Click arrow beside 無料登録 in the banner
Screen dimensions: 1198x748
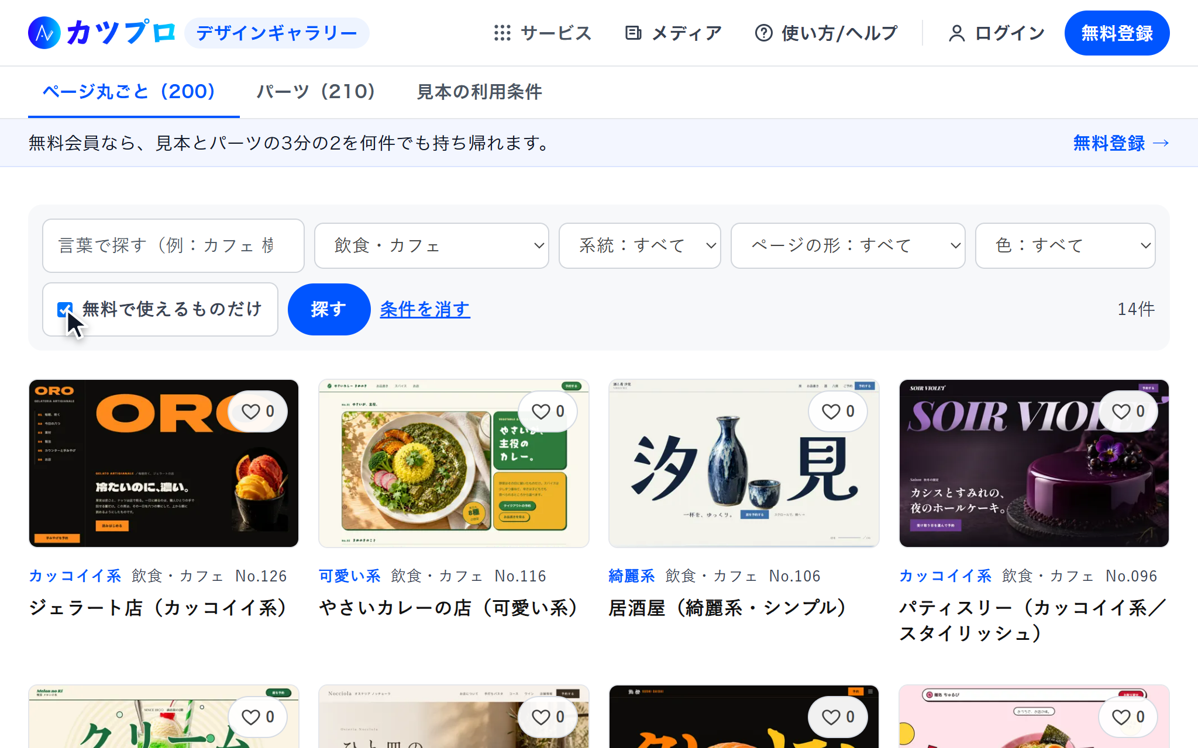pyautogui.click(x=1161, y=143)
